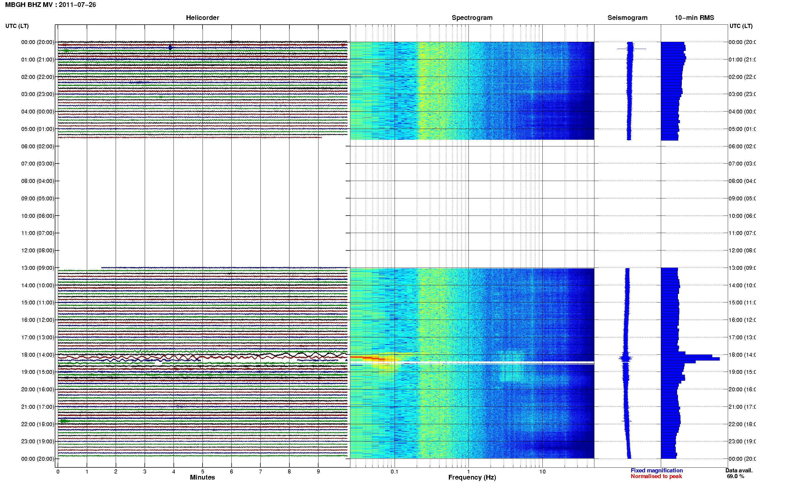Click the 10 frequency tick label
787x492 pixels.
pos(542,472)
